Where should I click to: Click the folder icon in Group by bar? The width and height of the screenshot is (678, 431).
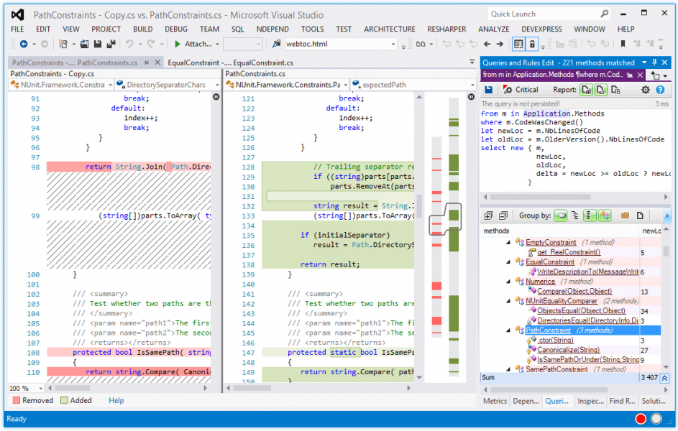pyautogui.click(x=626, y=215)
